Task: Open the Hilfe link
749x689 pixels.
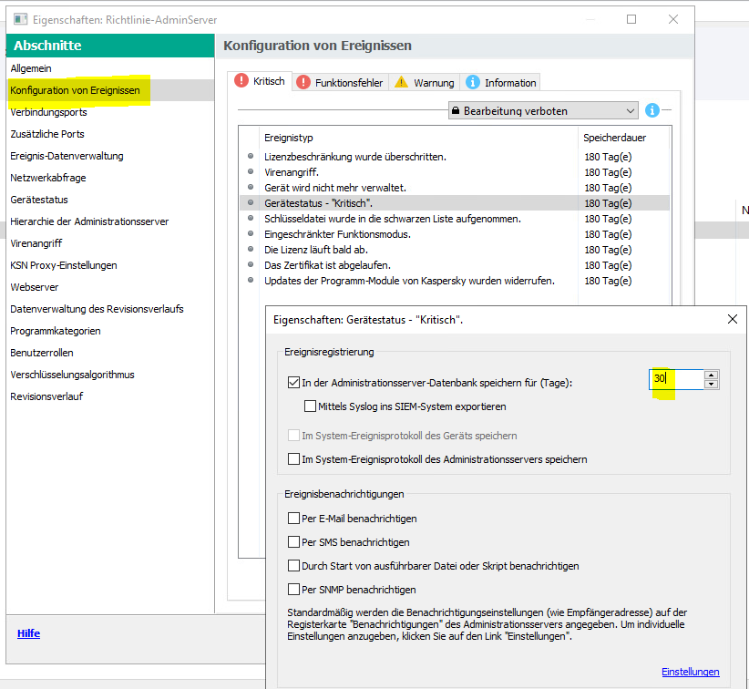Action: tap(28, 633)
